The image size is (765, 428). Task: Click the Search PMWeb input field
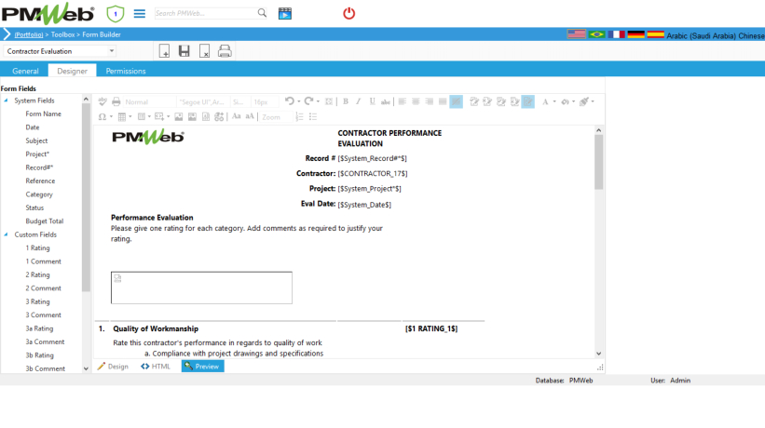(x=203, y=13)
